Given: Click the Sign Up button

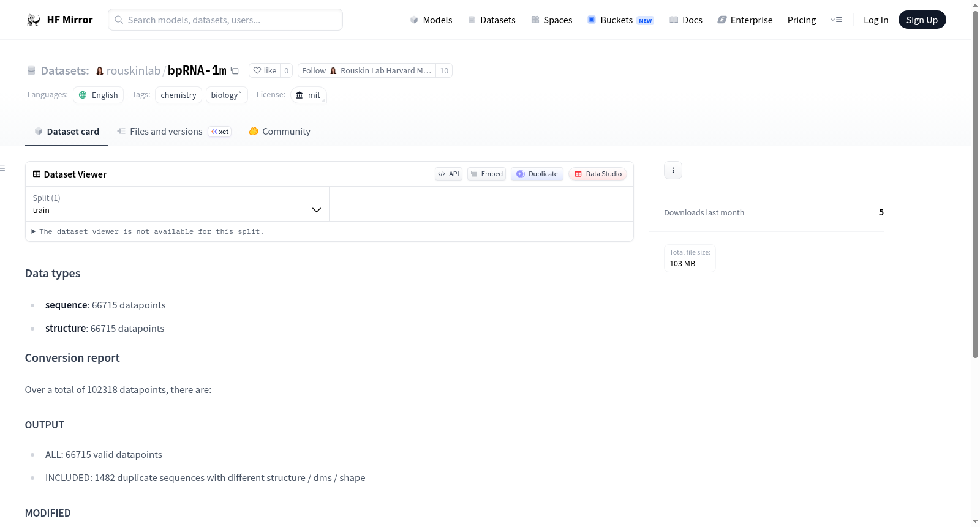Looking at the screenshot, I should pyautogui.click(x=922, y=20).
